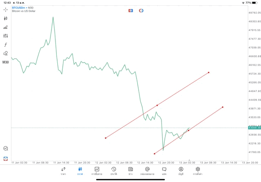Open the drawing objects shapes tool
The width and height of the screenshot is (261, 182).
(x=6, y=53)
